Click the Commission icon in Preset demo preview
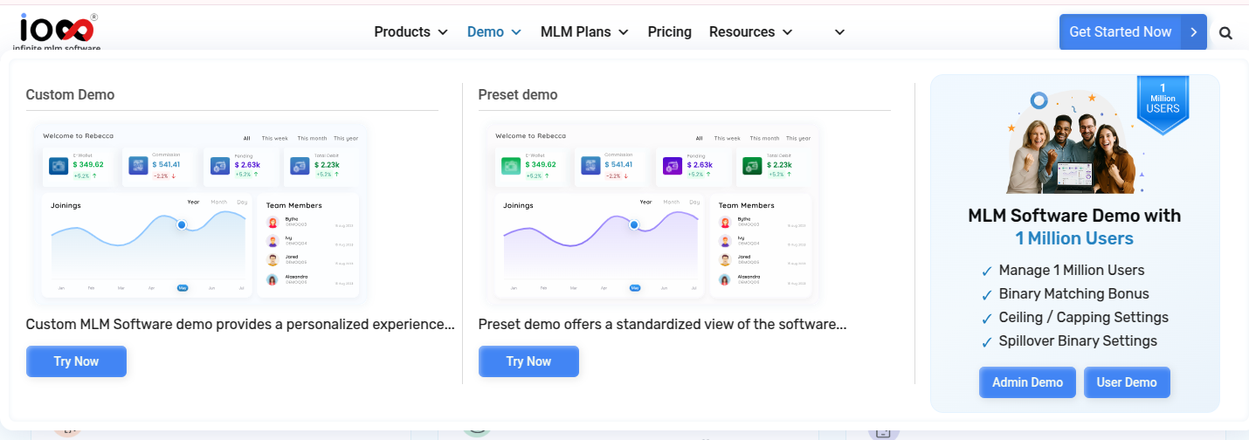 pyautogui.click(x=591, y=166)
